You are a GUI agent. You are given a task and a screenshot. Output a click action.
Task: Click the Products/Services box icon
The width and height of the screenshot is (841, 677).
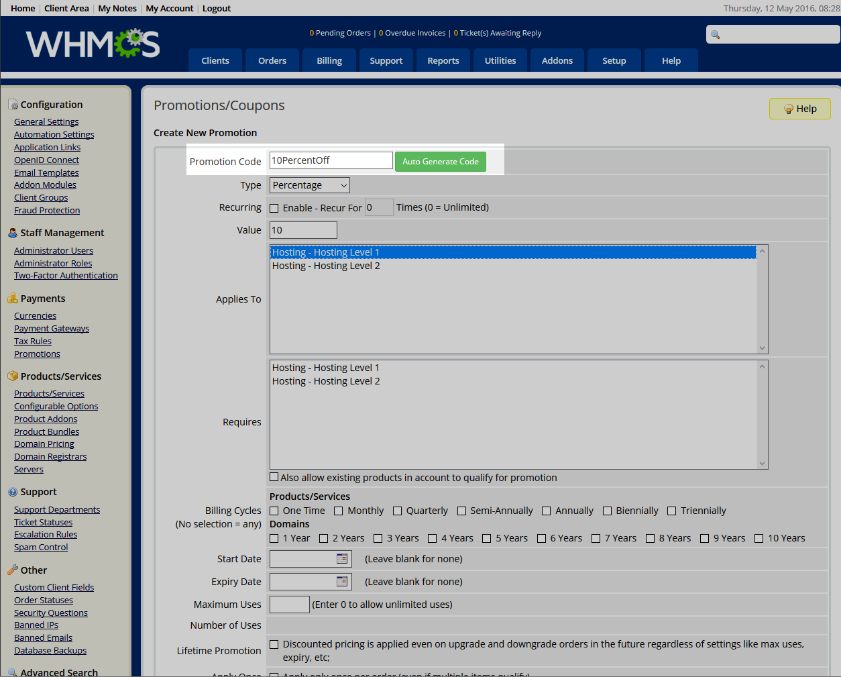coord(13,376)
